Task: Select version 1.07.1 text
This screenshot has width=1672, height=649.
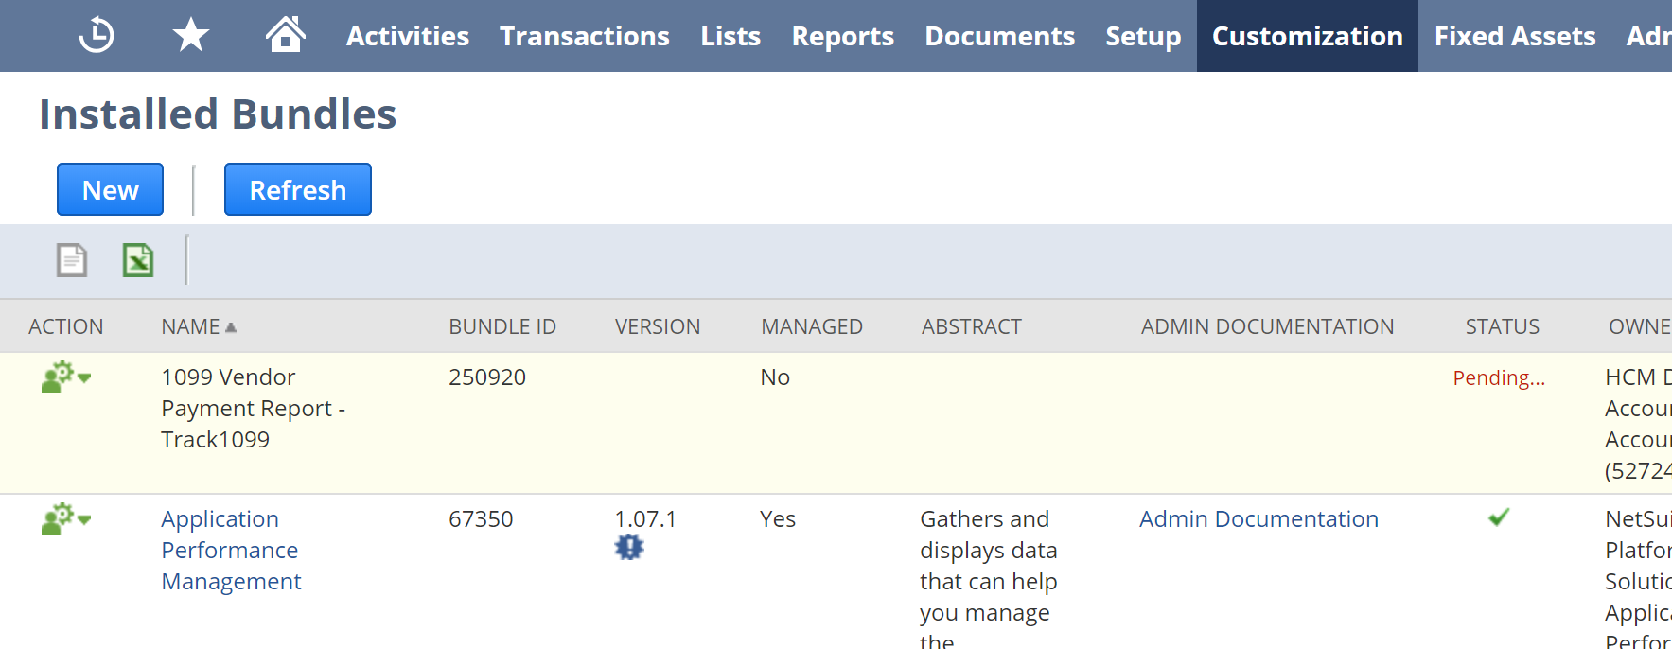Action: tap(645, 518)
